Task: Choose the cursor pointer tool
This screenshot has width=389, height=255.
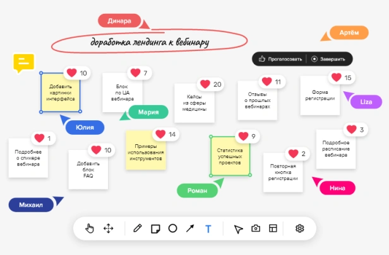Action: click(239, 229)
